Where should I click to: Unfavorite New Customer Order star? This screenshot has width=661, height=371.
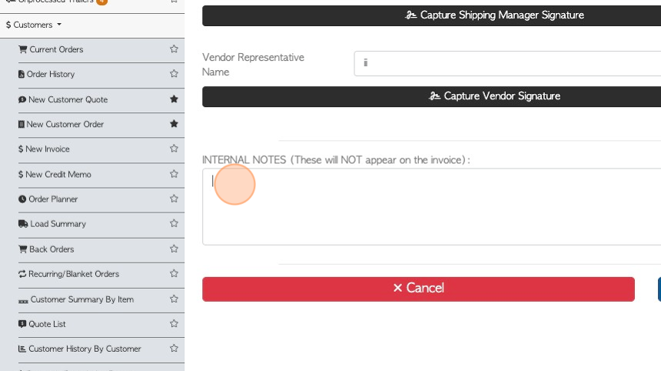[x=174, y=124]
